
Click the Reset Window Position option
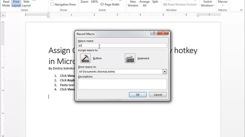[180, 5]
